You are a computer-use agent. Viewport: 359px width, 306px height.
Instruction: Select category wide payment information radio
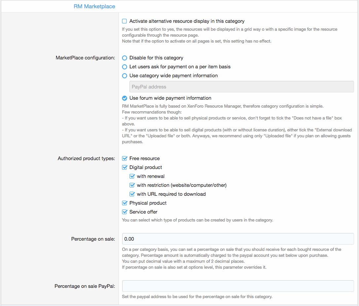[x=125, y=76]
